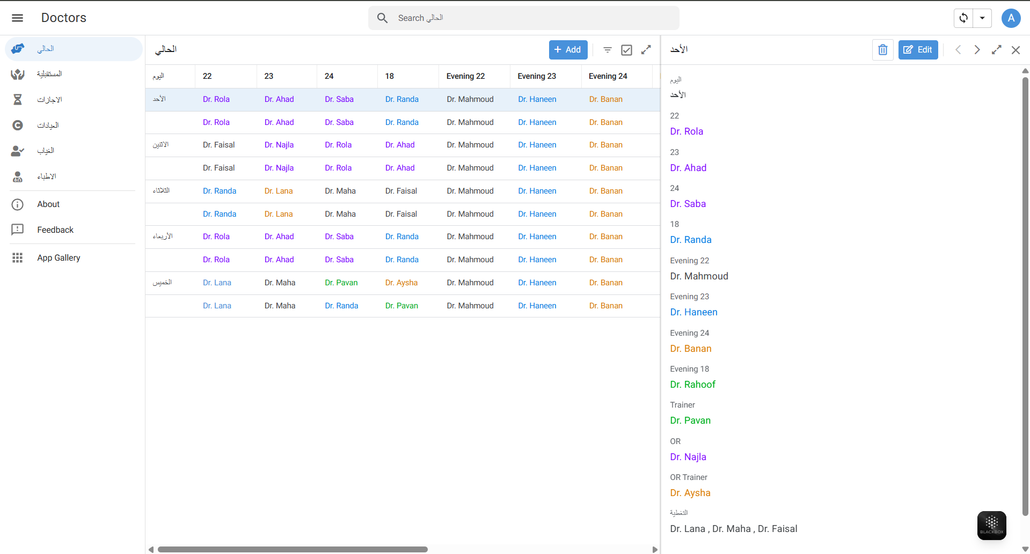Expand the الحالي table to fullscreen

[646, 49]
